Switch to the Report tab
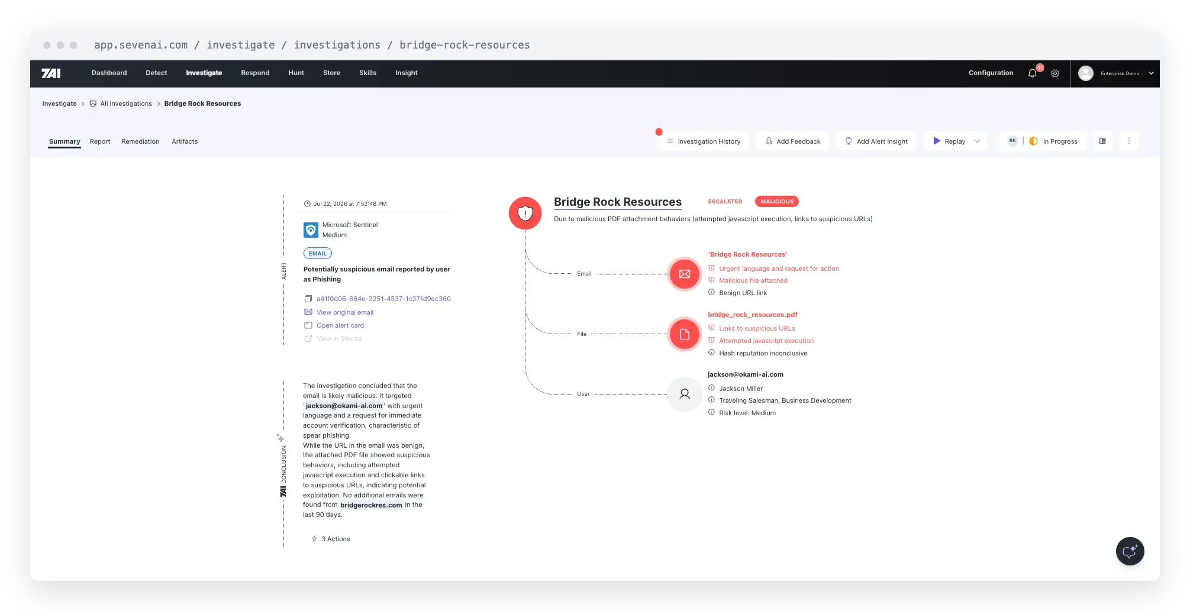Viewport: 1190px width, 611px height. 100,141
